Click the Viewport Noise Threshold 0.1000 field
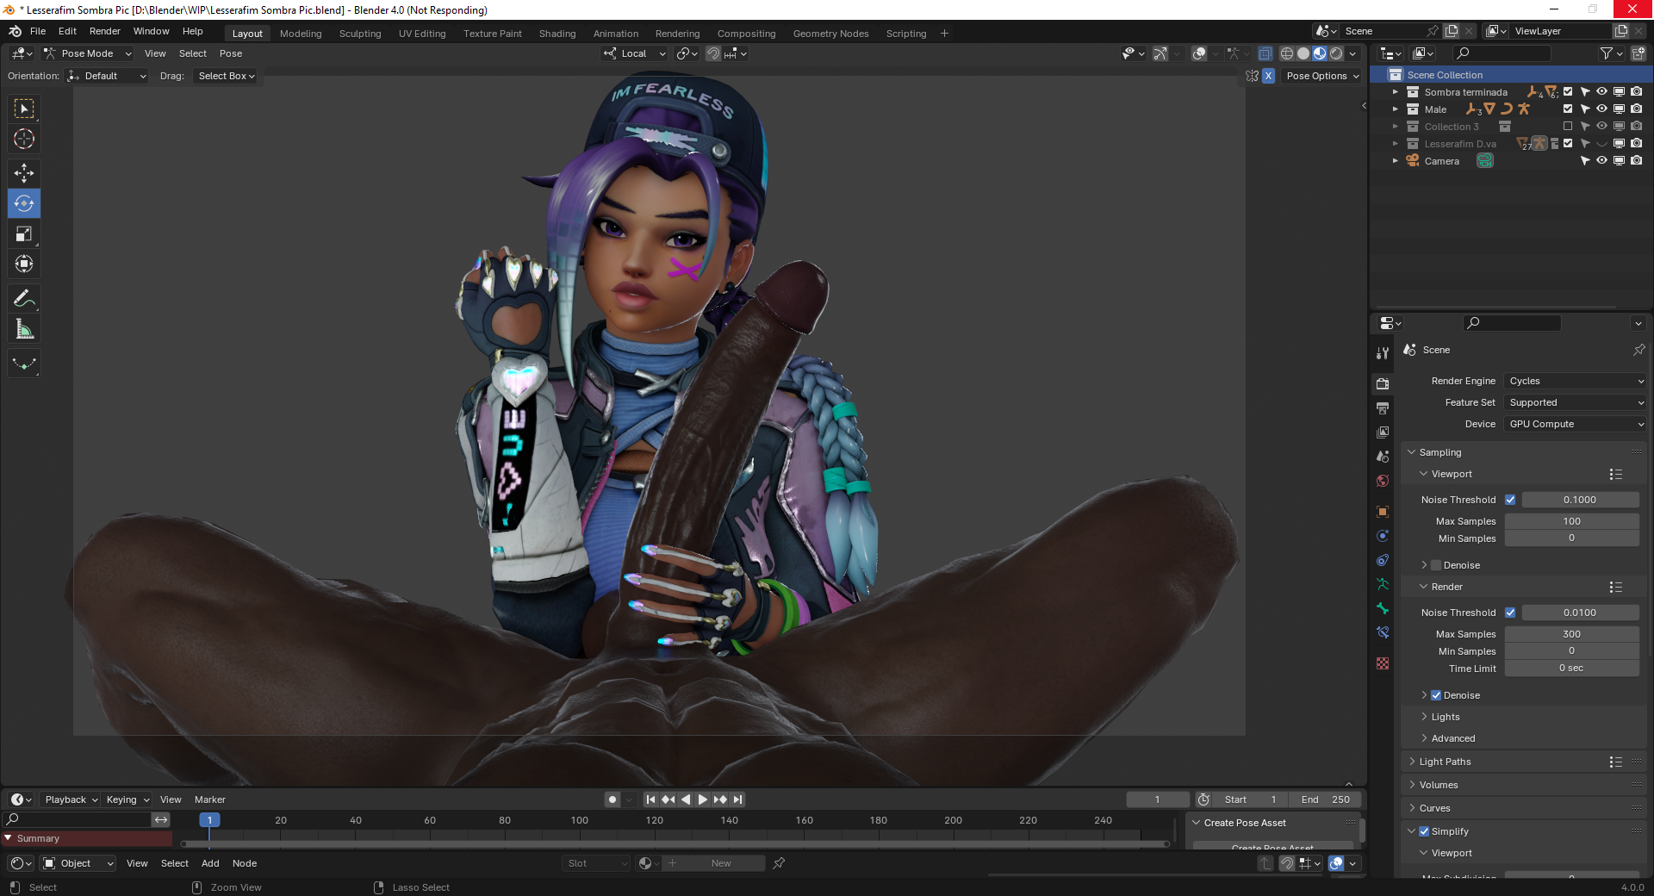The image size is (1654, 896). coord(1580,500)
